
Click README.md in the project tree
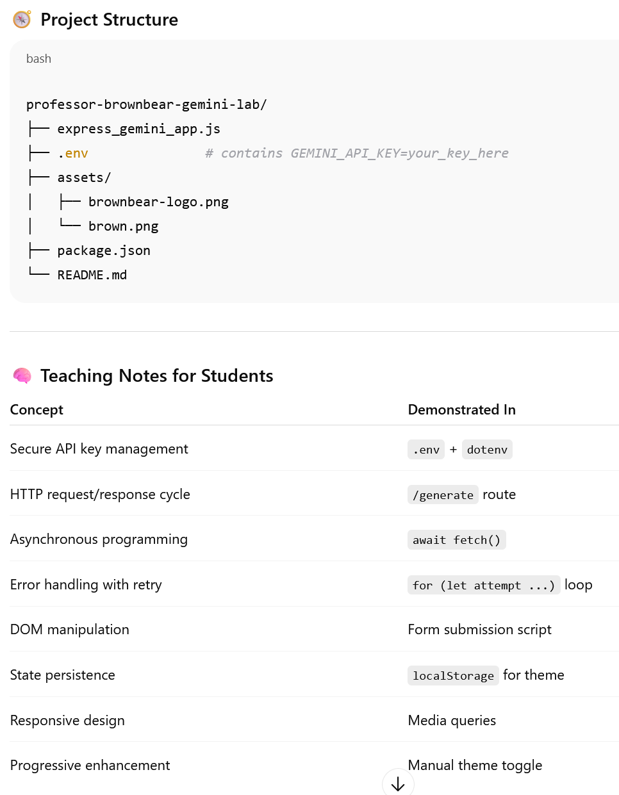click(x=92, y=275)
